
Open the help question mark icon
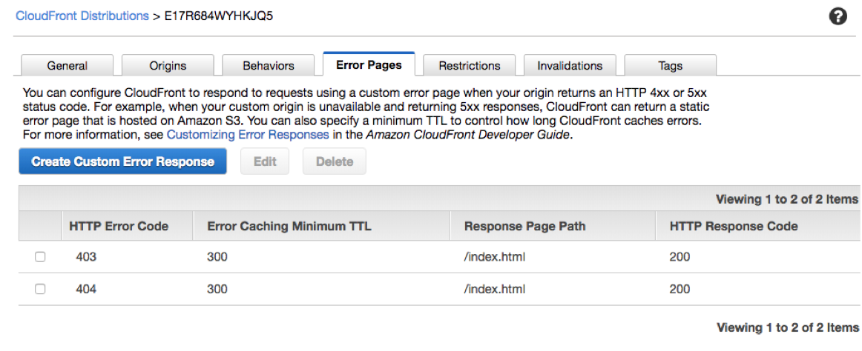(x=838, y=16)
